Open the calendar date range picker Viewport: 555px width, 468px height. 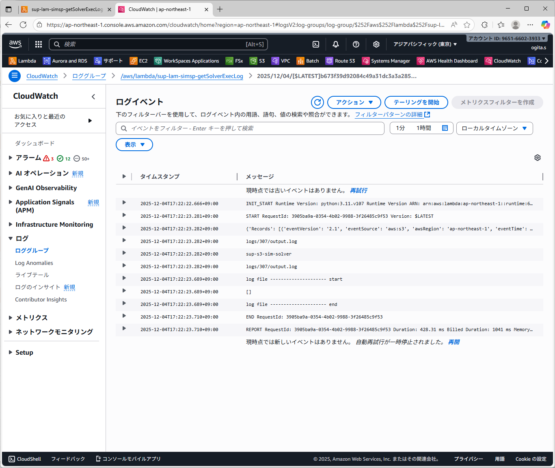[445, 128]
